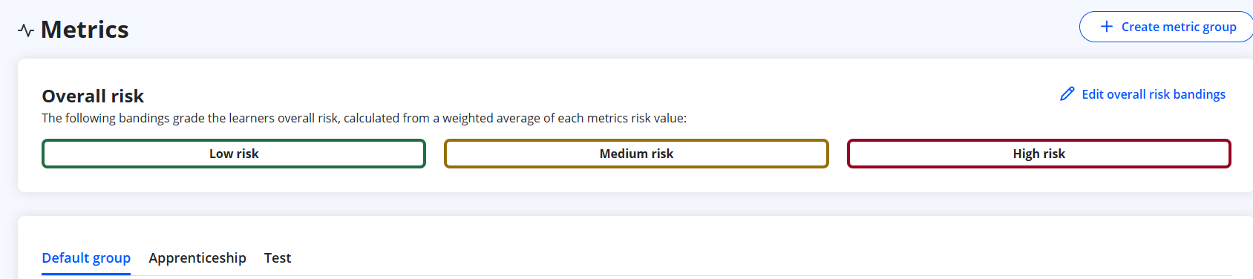Click the 'Low risk' label text

pos(234,154)
